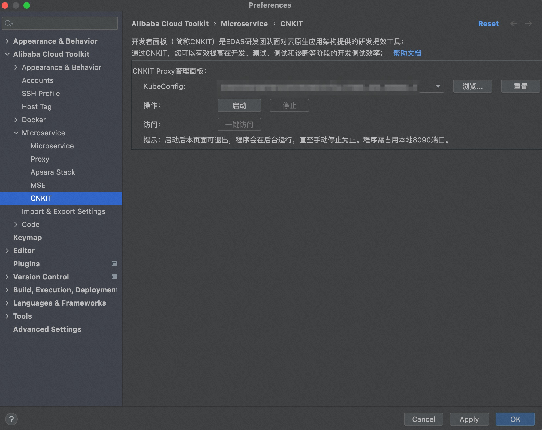
Task: Click the help question mark button
Action: (x=11, y=419)
